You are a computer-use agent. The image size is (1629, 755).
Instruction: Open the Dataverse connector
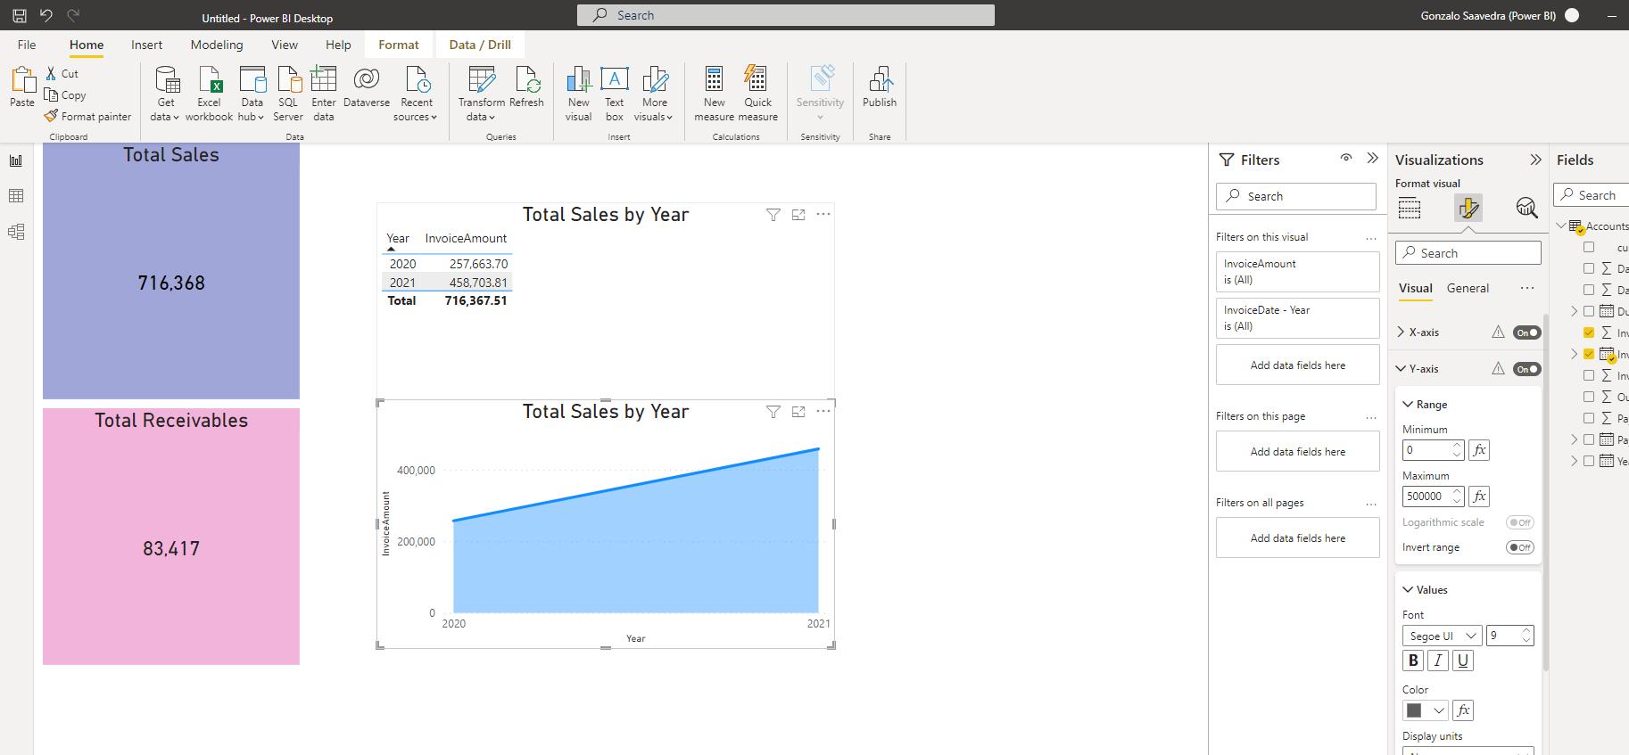click(x=366, y=87)
